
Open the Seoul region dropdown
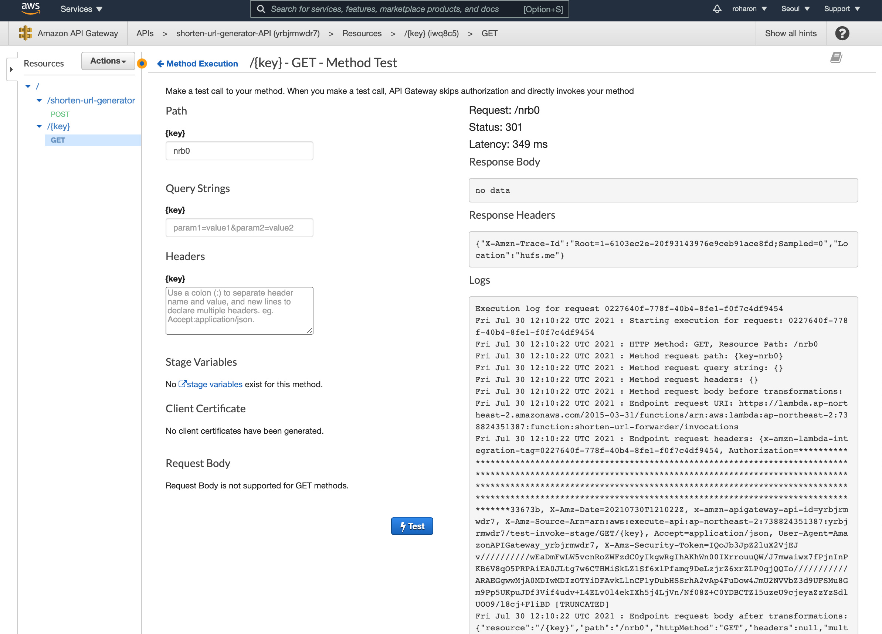click(795, 9)
